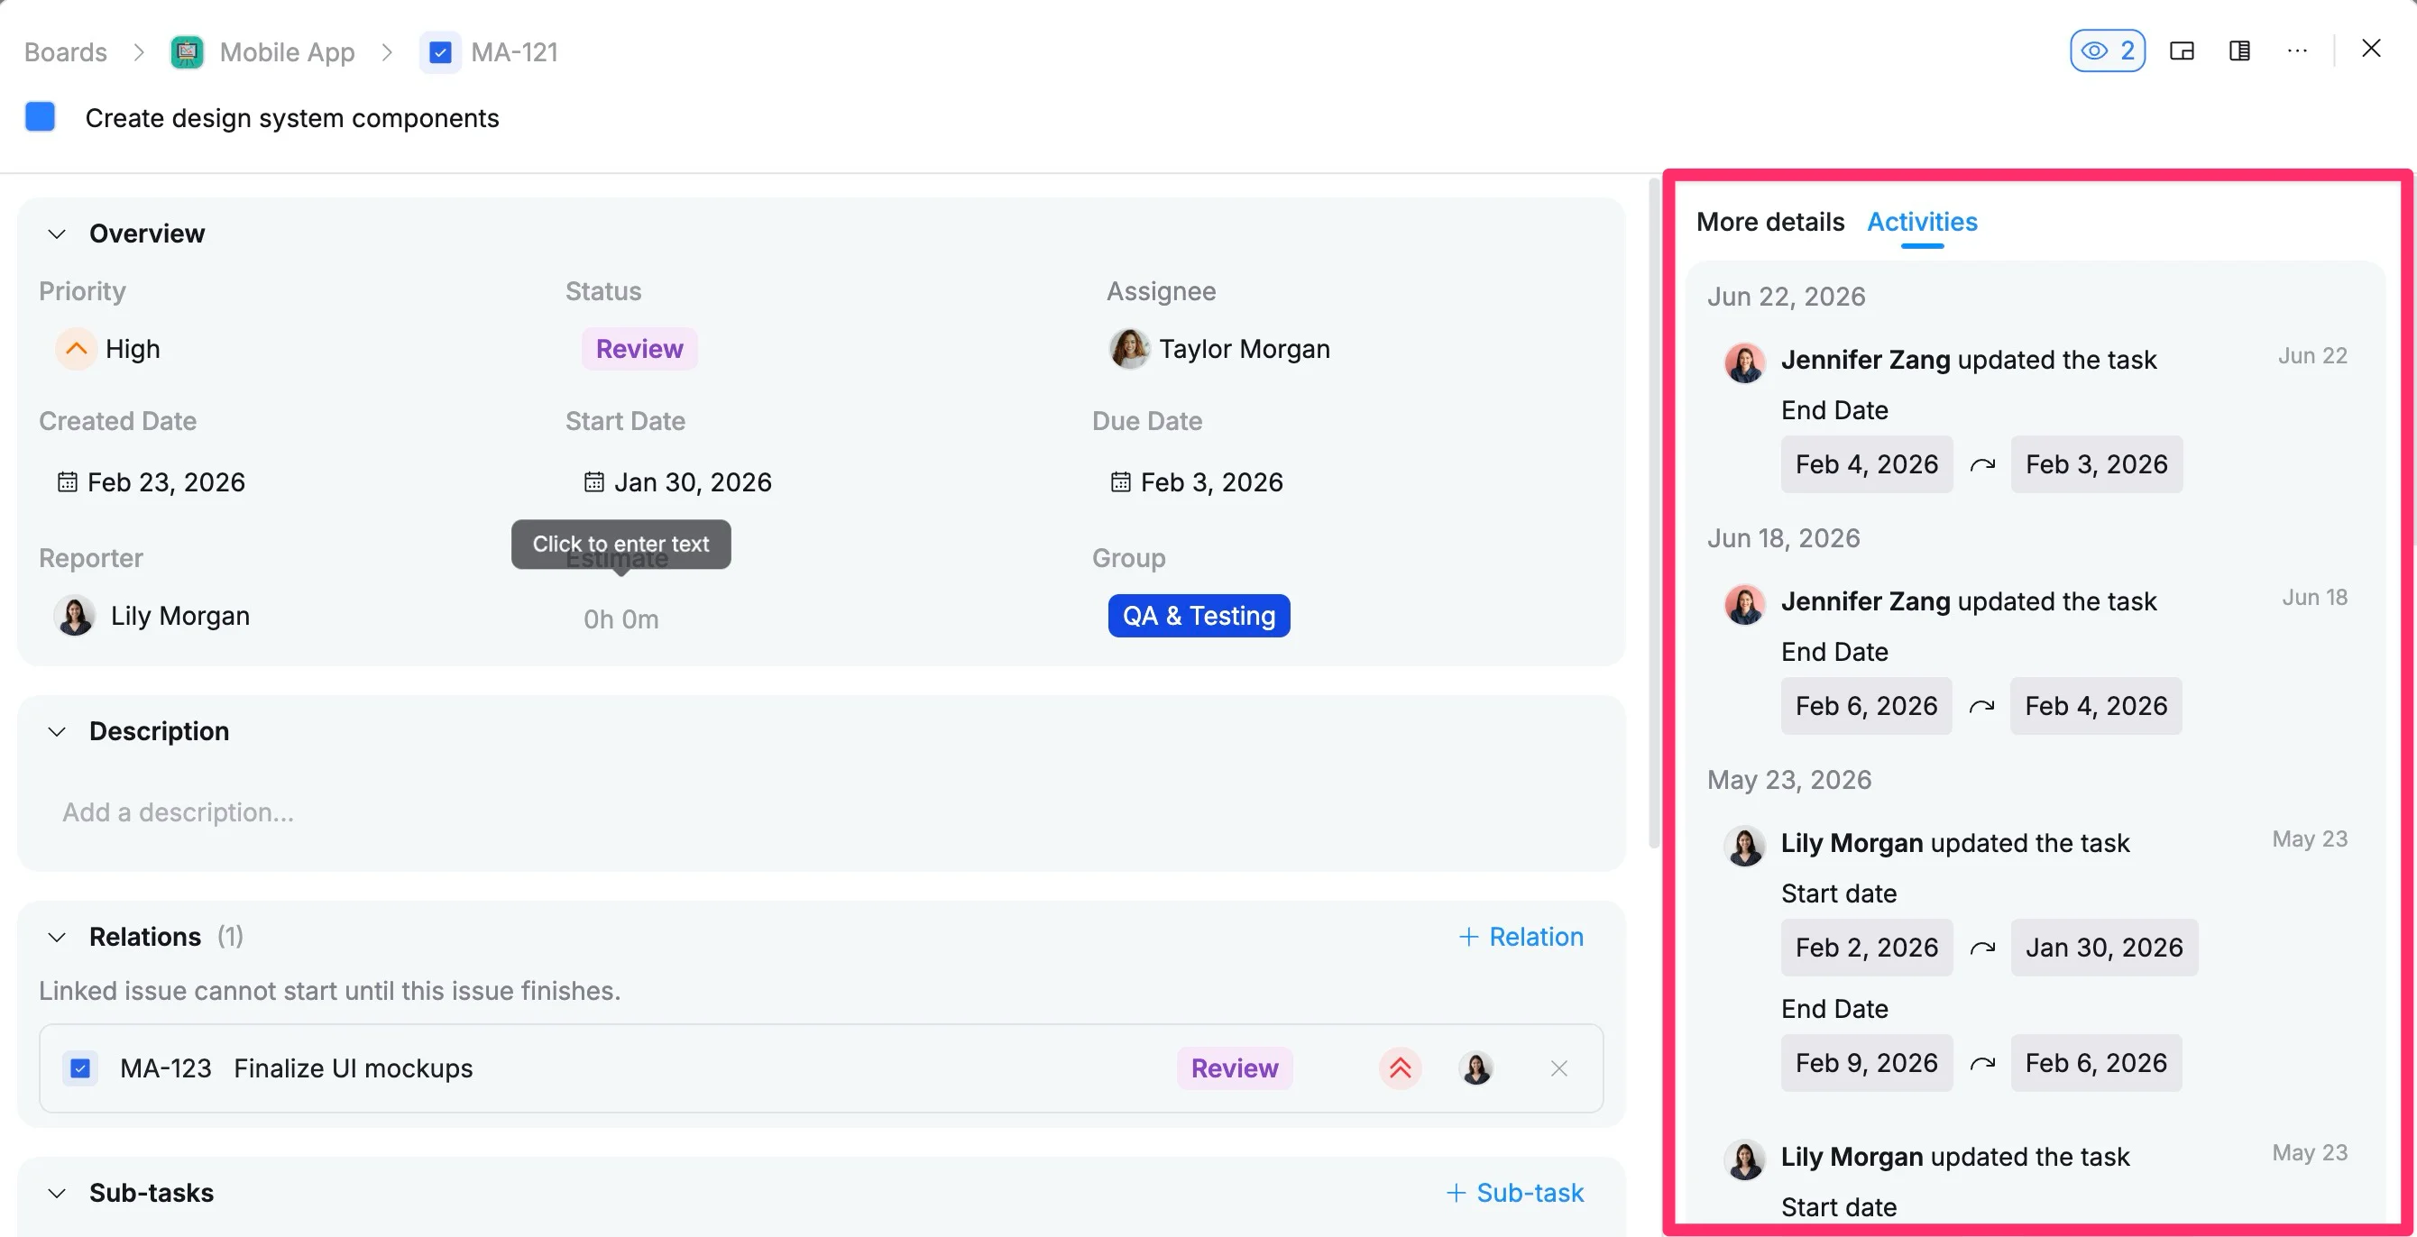Screen dimensions: 2417x1237
Task: Change reporter Lily Morgan
Action: pos(180,616)
